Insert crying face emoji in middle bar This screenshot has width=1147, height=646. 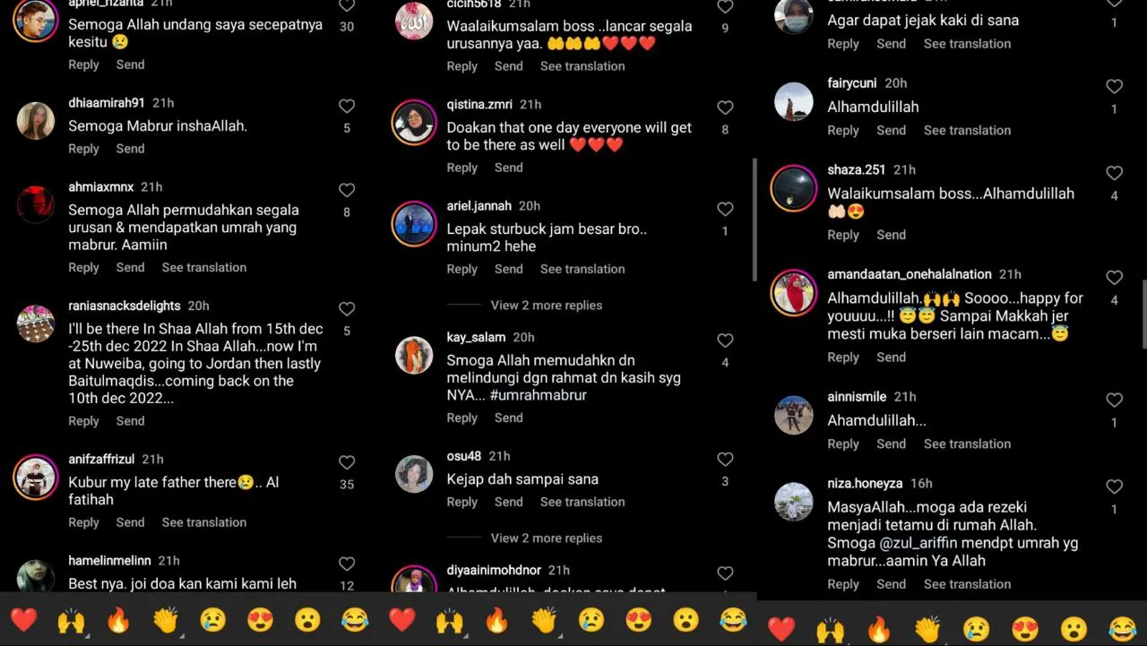[591, 620]
